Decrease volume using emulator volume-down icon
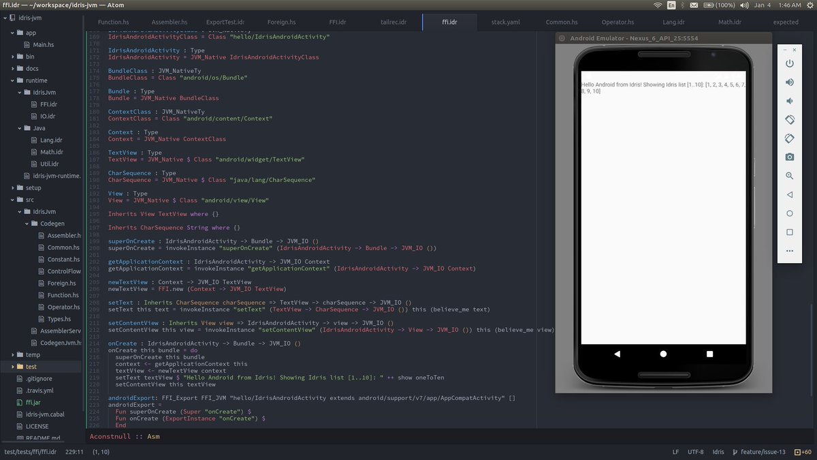Viewport: 817px width, 460px height. tap(789, 101)
